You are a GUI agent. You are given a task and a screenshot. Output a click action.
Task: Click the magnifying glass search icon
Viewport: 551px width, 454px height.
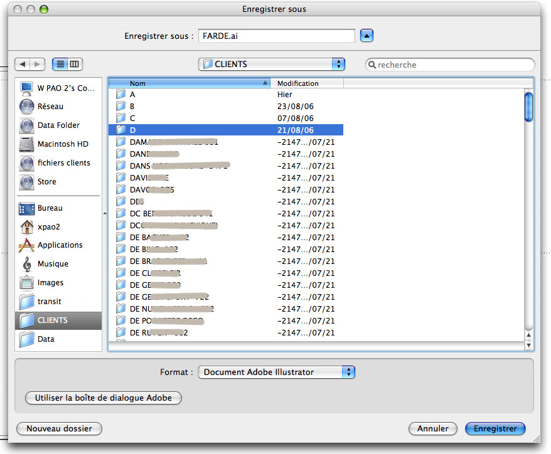point(372,65)
